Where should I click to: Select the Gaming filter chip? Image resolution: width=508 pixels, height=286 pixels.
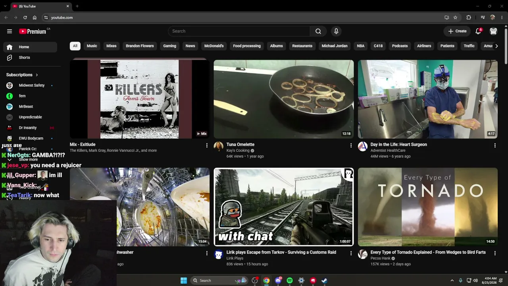pyautogui.click(x=169, y=46)
